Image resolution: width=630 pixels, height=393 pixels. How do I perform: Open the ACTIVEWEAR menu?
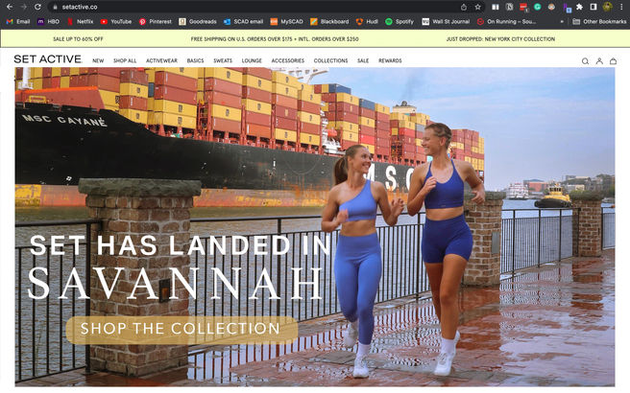point(161,60)
